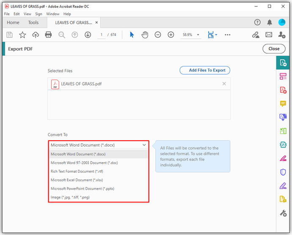This screenshot has width=292, height=235.
Task: Activate the Hand pan tool
Action: [145, 35]
